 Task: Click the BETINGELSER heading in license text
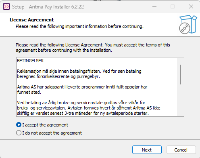[30, 61]
